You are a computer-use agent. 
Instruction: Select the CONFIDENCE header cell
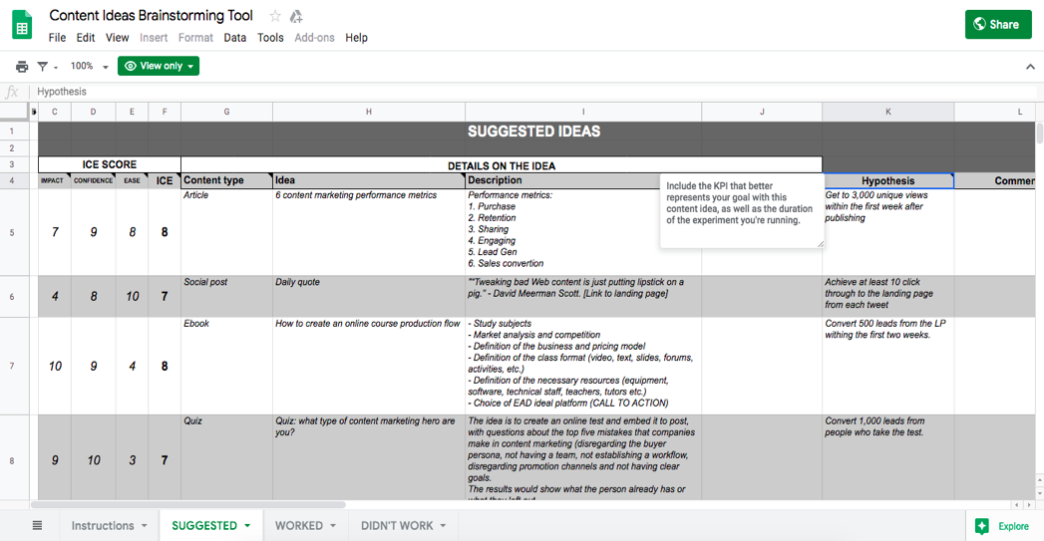tap(93, 180)
